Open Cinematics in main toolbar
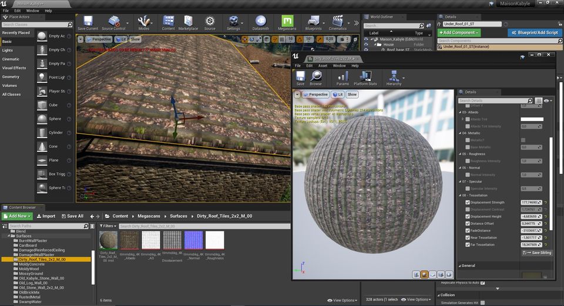564x306 pixels. (x=337, y=23)
